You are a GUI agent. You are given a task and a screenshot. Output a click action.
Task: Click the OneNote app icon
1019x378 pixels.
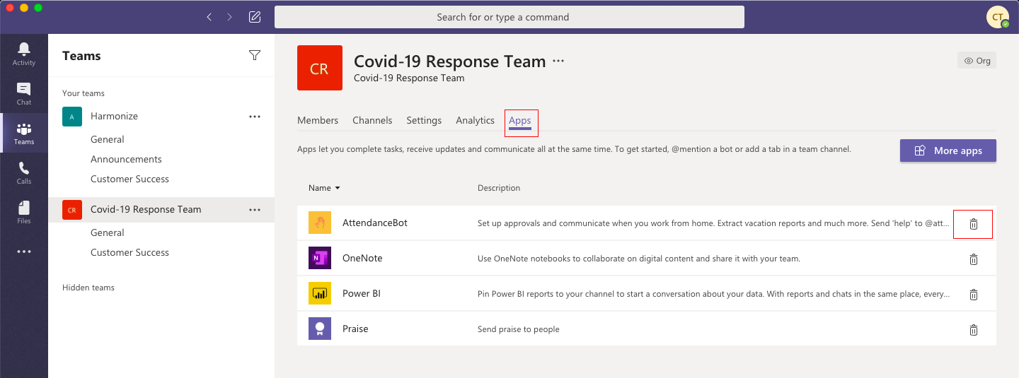pyautogui.click(x=320, y=258)
